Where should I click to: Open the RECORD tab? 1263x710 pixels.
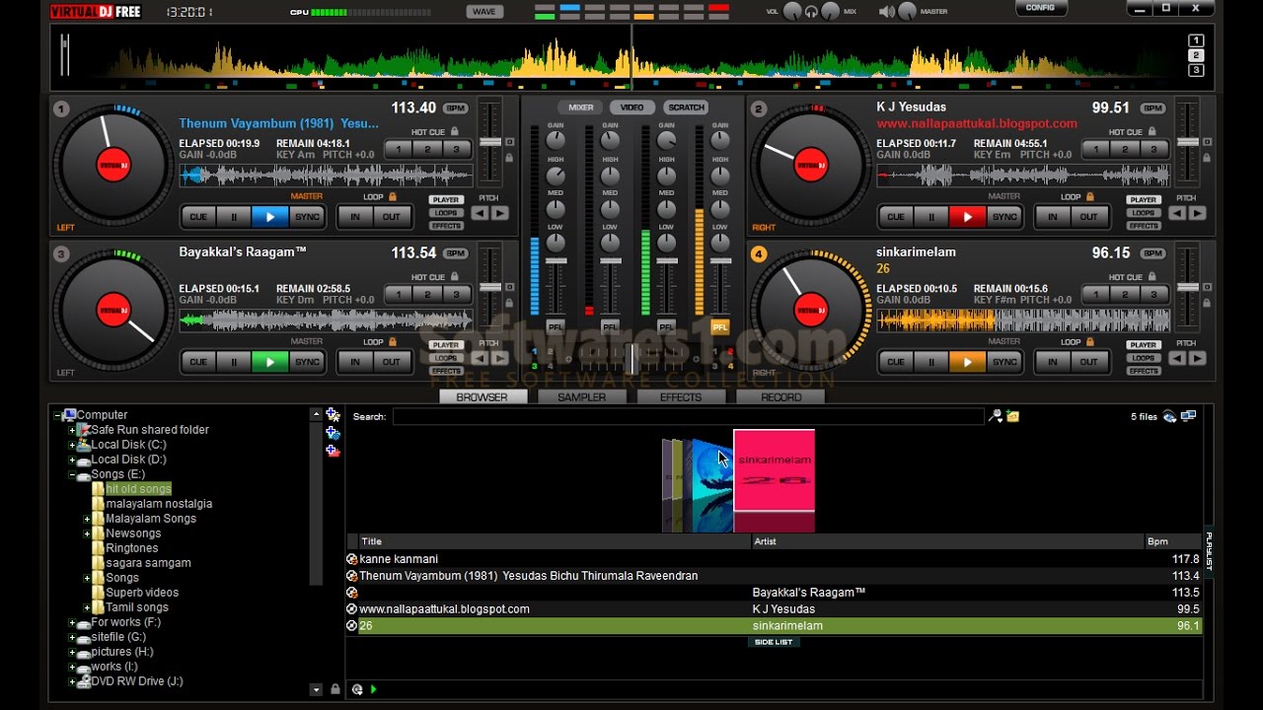pos(781,396)
